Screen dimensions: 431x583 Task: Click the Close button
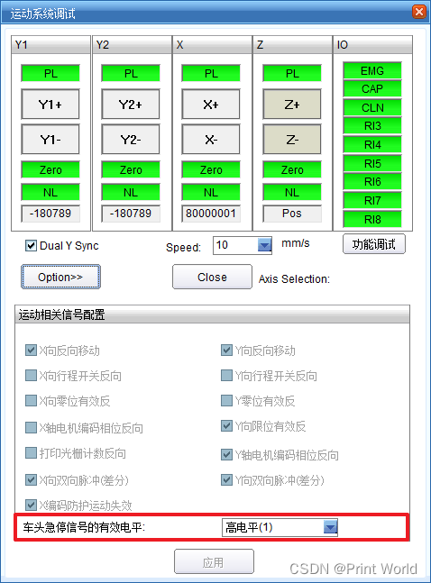(212, 277)
